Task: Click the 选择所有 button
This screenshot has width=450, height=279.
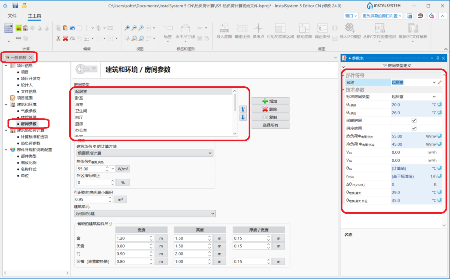Action: pyautogui.click(x=269, y=125)
